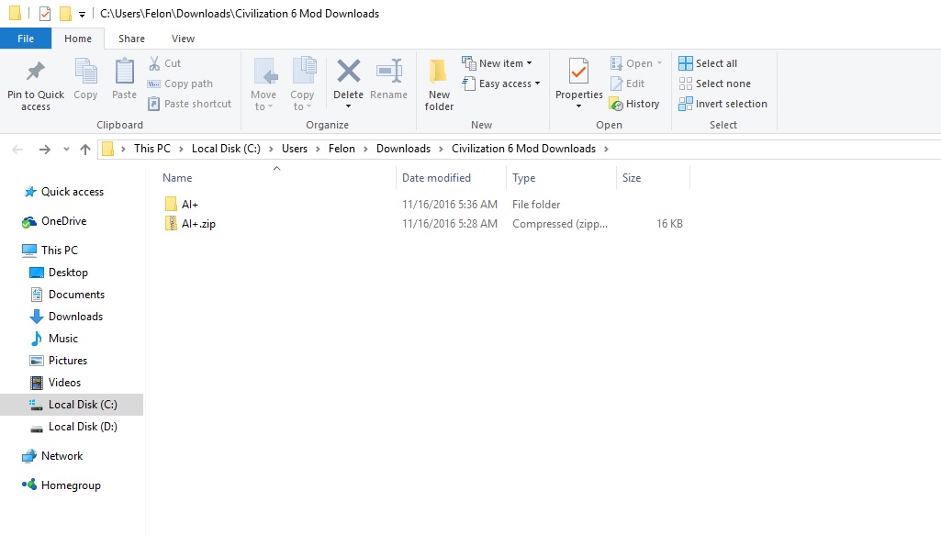
Task: Click Select all
Action: click(x=708, y=63)
